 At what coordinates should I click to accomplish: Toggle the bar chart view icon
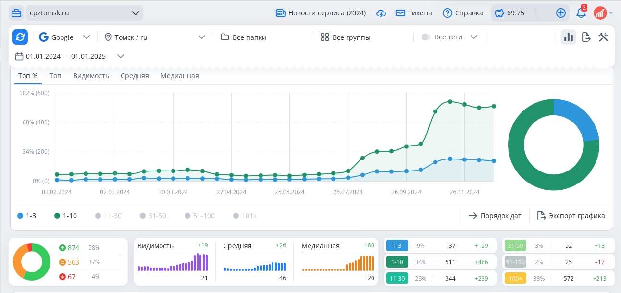coord(569,37)
